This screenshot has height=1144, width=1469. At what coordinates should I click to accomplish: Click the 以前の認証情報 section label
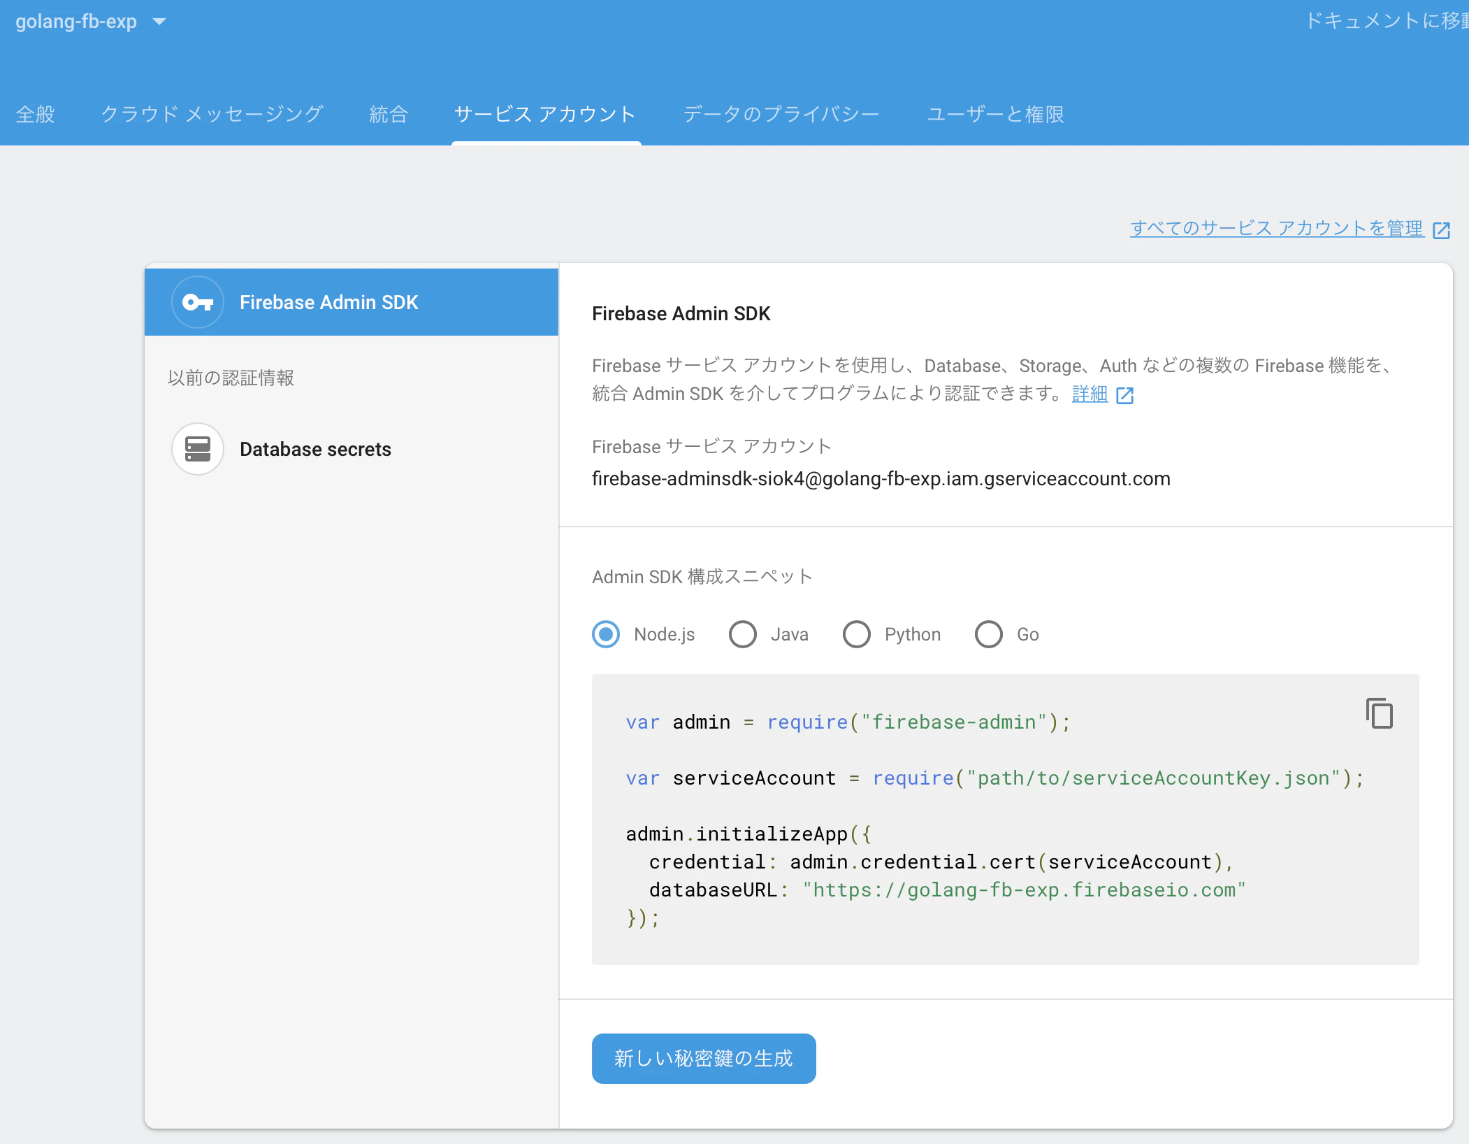click(231, 378)
